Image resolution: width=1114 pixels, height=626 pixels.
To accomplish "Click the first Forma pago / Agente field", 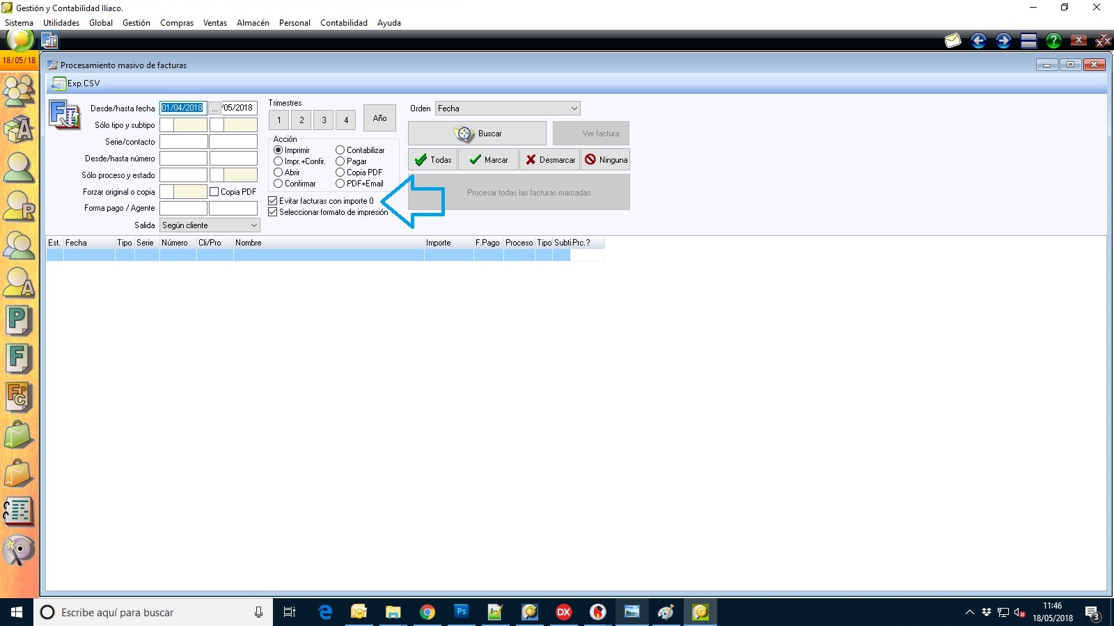I will pyautogui.click(x=183, y=209).
